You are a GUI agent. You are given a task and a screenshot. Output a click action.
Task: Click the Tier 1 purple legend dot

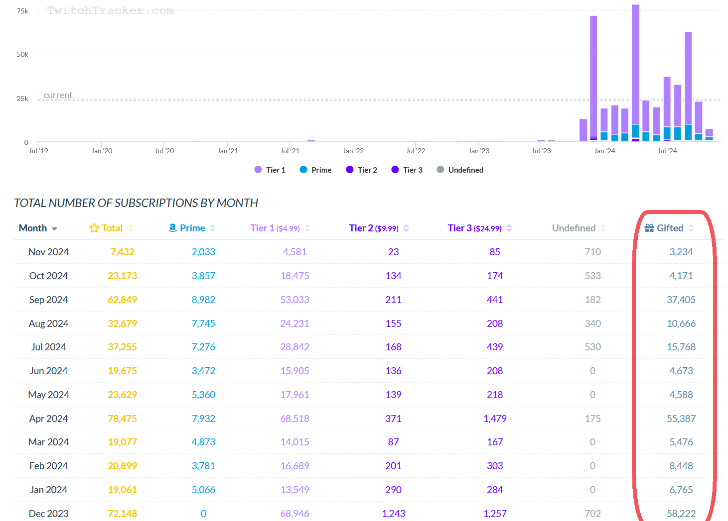tap(258, 170)
